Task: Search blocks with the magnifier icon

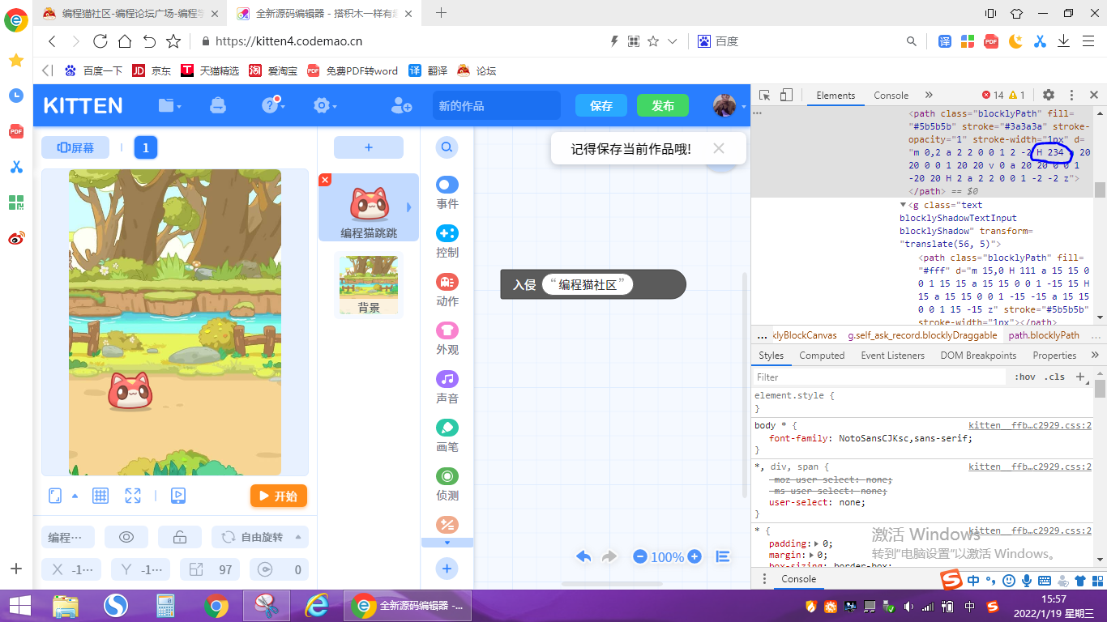Action: (447, 147)
